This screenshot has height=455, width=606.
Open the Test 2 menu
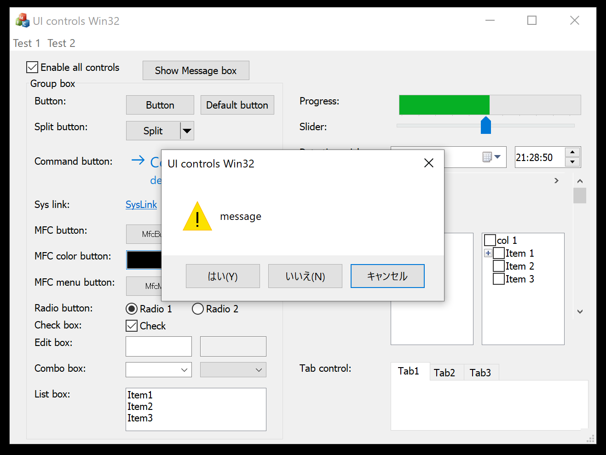pyautogui.click(x=61, y=43)
